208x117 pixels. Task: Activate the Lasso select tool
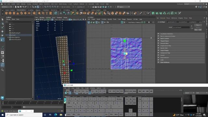(2, 24)
